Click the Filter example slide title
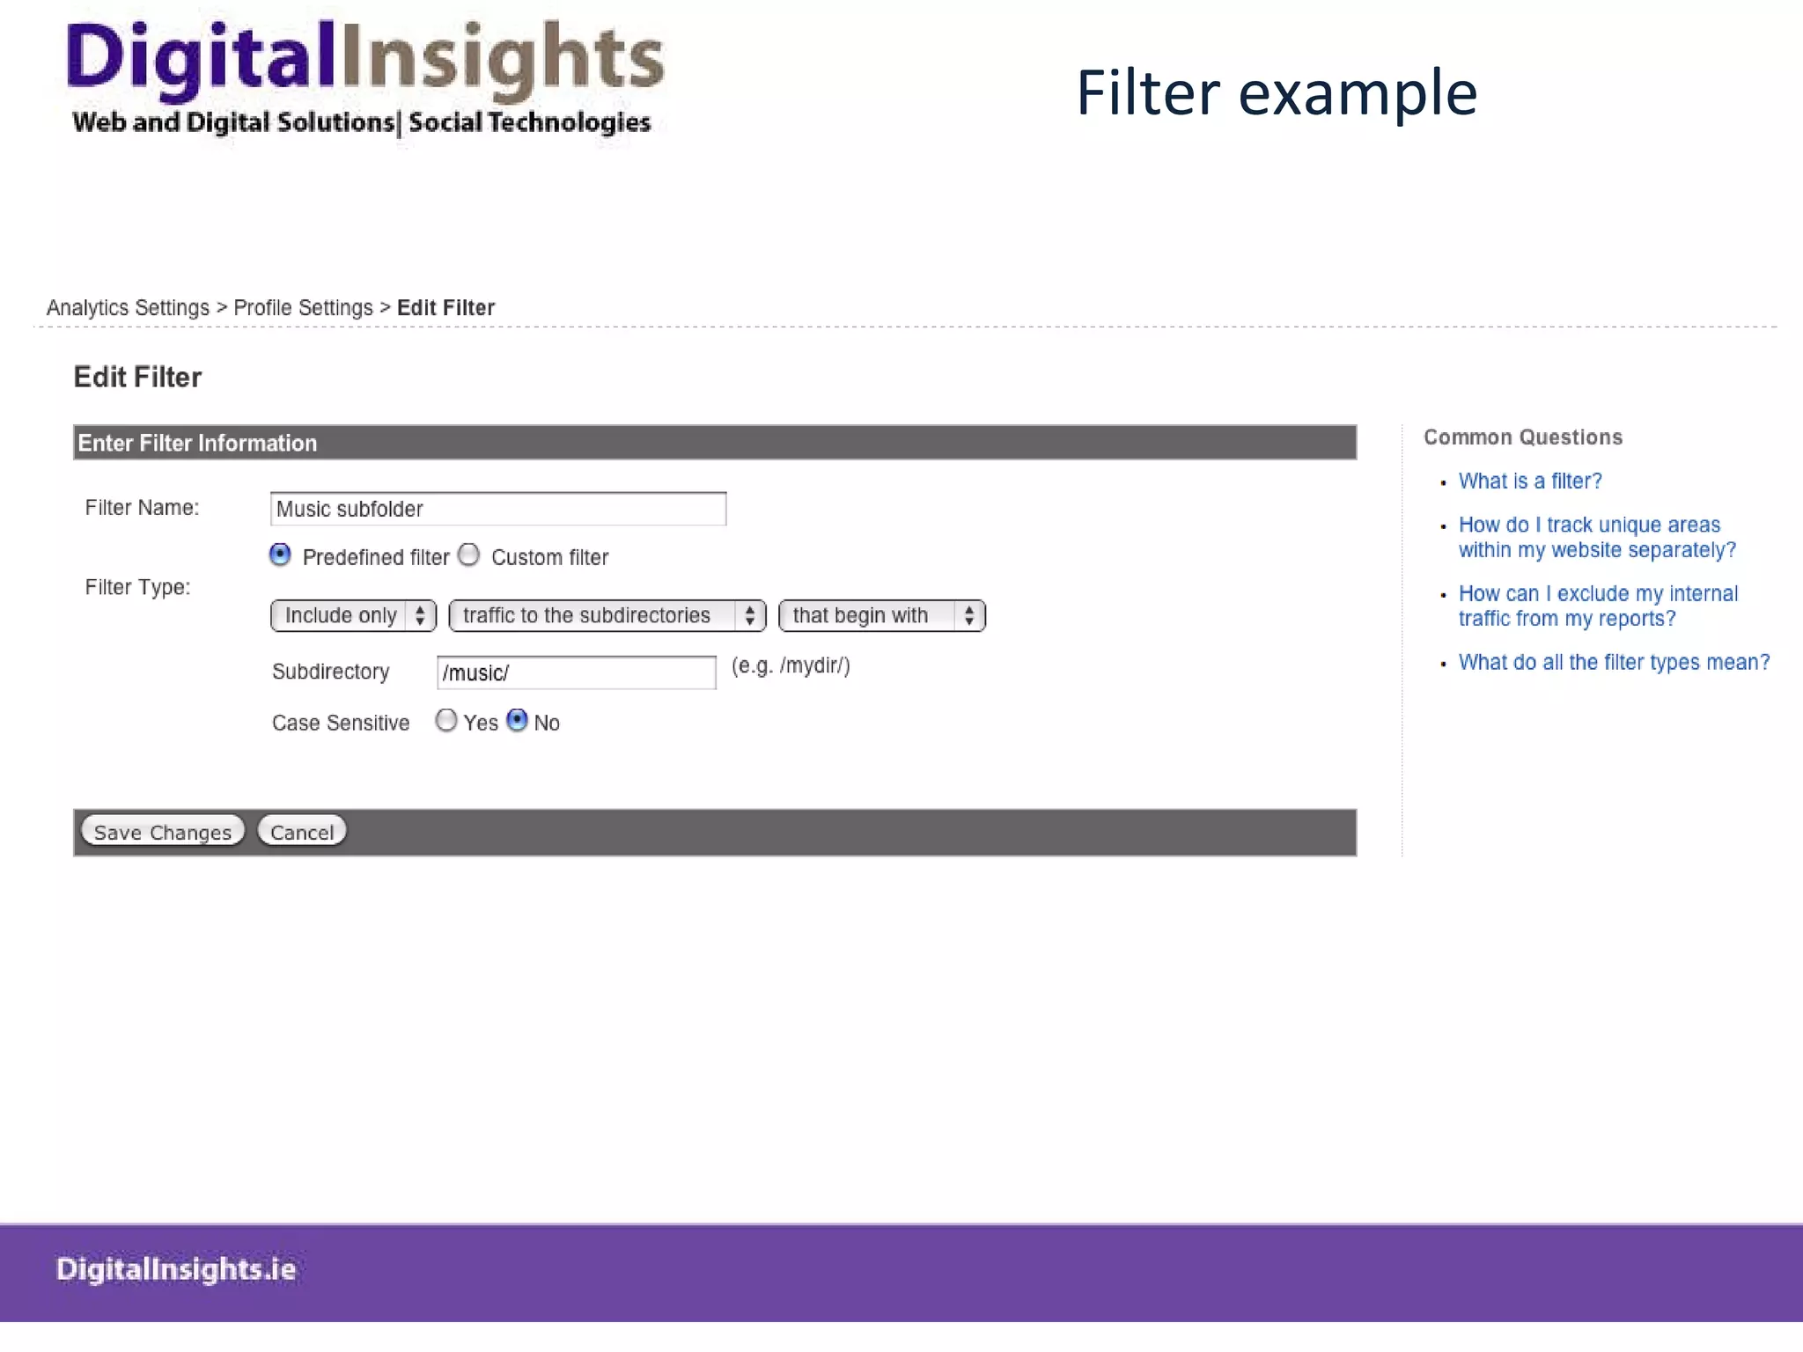 click(1277, 92)
